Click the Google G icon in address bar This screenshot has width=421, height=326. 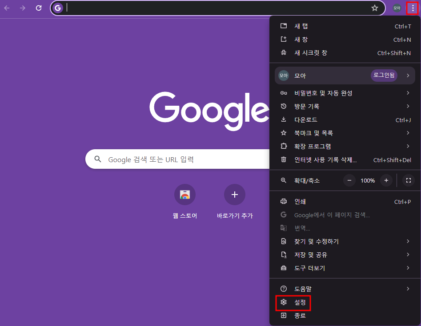coord(58,8)
